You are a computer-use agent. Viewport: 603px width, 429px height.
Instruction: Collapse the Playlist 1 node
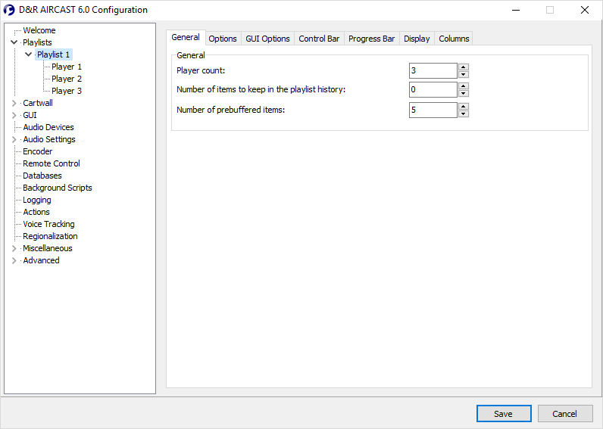28,54
